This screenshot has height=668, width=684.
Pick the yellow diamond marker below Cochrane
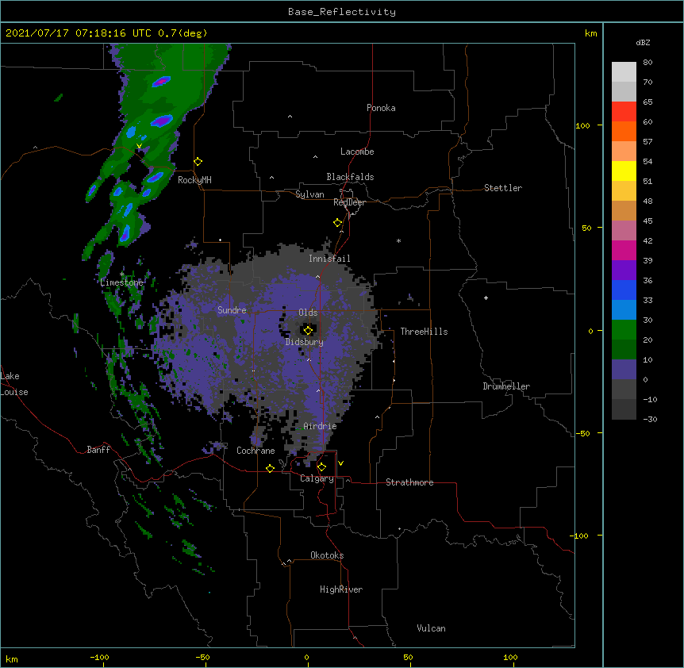pos(270,468)
